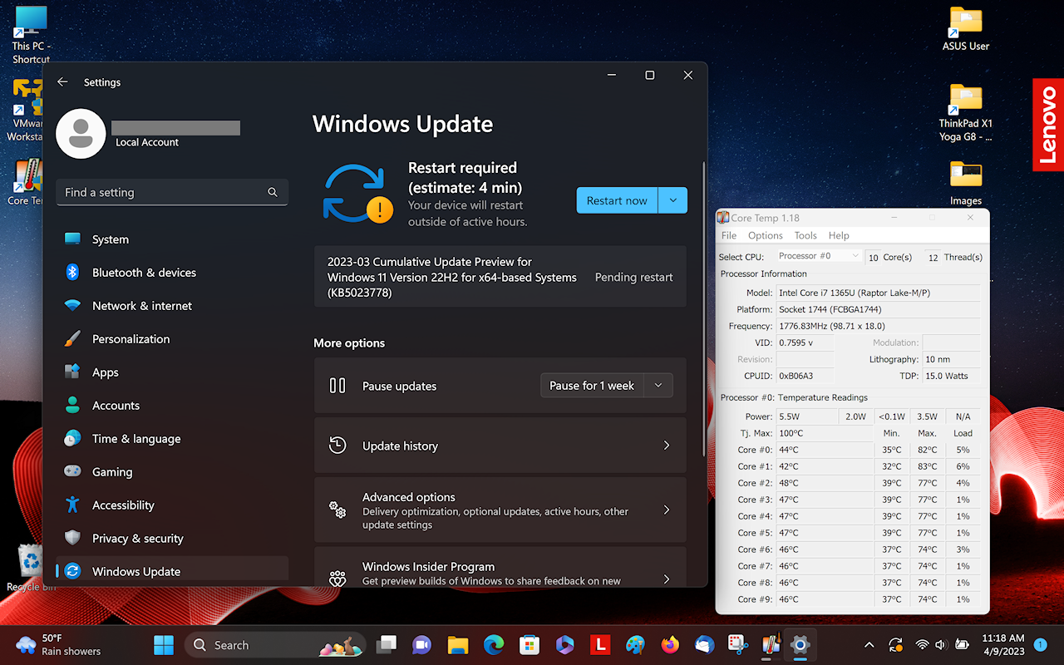Viewport: 1064px width, 665px height.
Task: Open the Images folder on desktop
Action: (966, 183)
